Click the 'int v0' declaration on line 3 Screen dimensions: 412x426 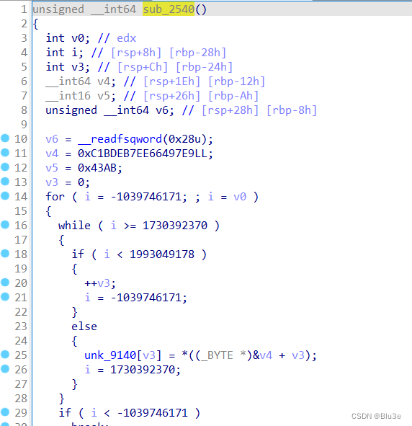pyautogui.click(x=68, y=38)
